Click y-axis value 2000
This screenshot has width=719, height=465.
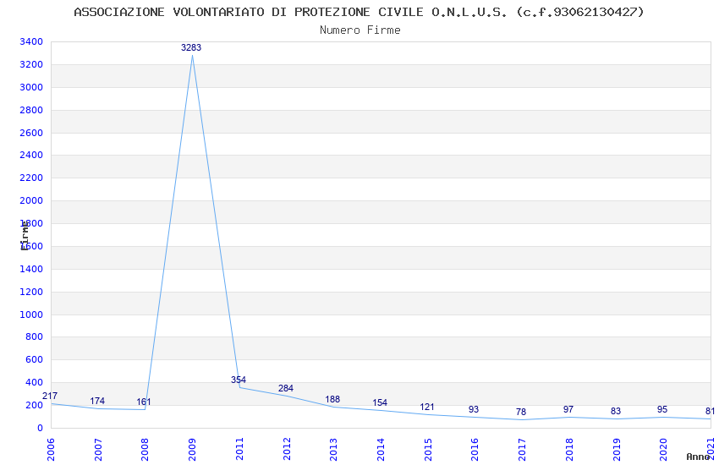(x=31, y=200)
